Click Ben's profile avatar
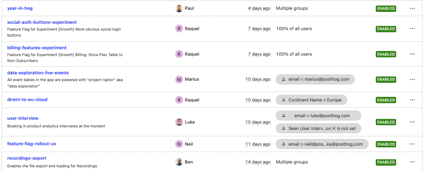 179,162
